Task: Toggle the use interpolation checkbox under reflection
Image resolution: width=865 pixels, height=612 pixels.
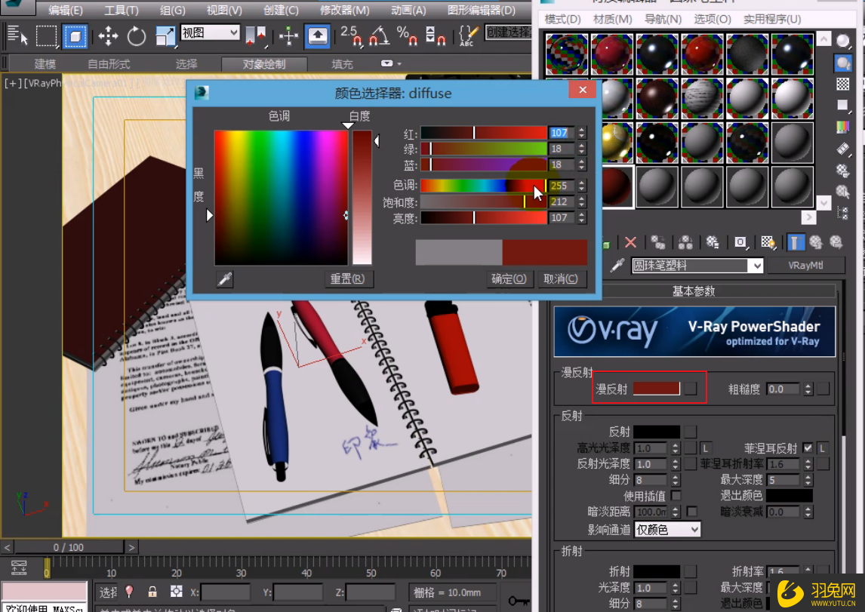Action: (x=676, y=496)
